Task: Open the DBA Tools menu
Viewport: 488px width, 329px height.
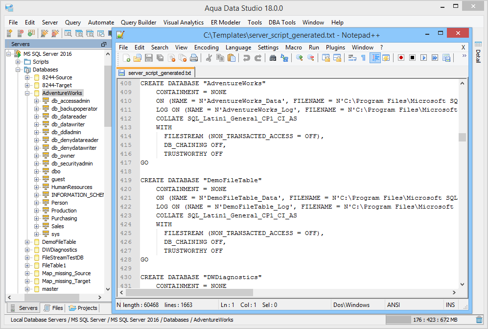Action: [282, 23]
